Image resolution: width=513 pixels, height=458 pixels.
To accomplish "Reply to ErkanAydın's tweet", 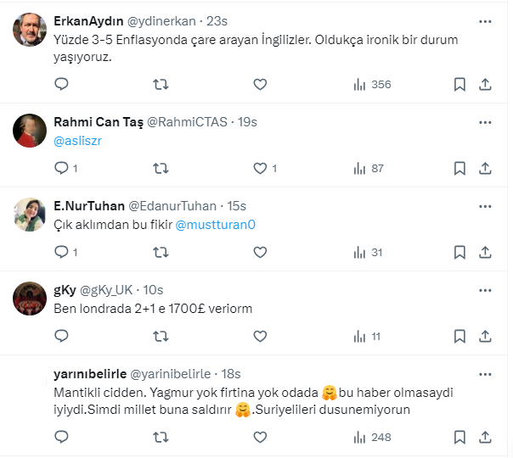I will (x=61, y=84).
